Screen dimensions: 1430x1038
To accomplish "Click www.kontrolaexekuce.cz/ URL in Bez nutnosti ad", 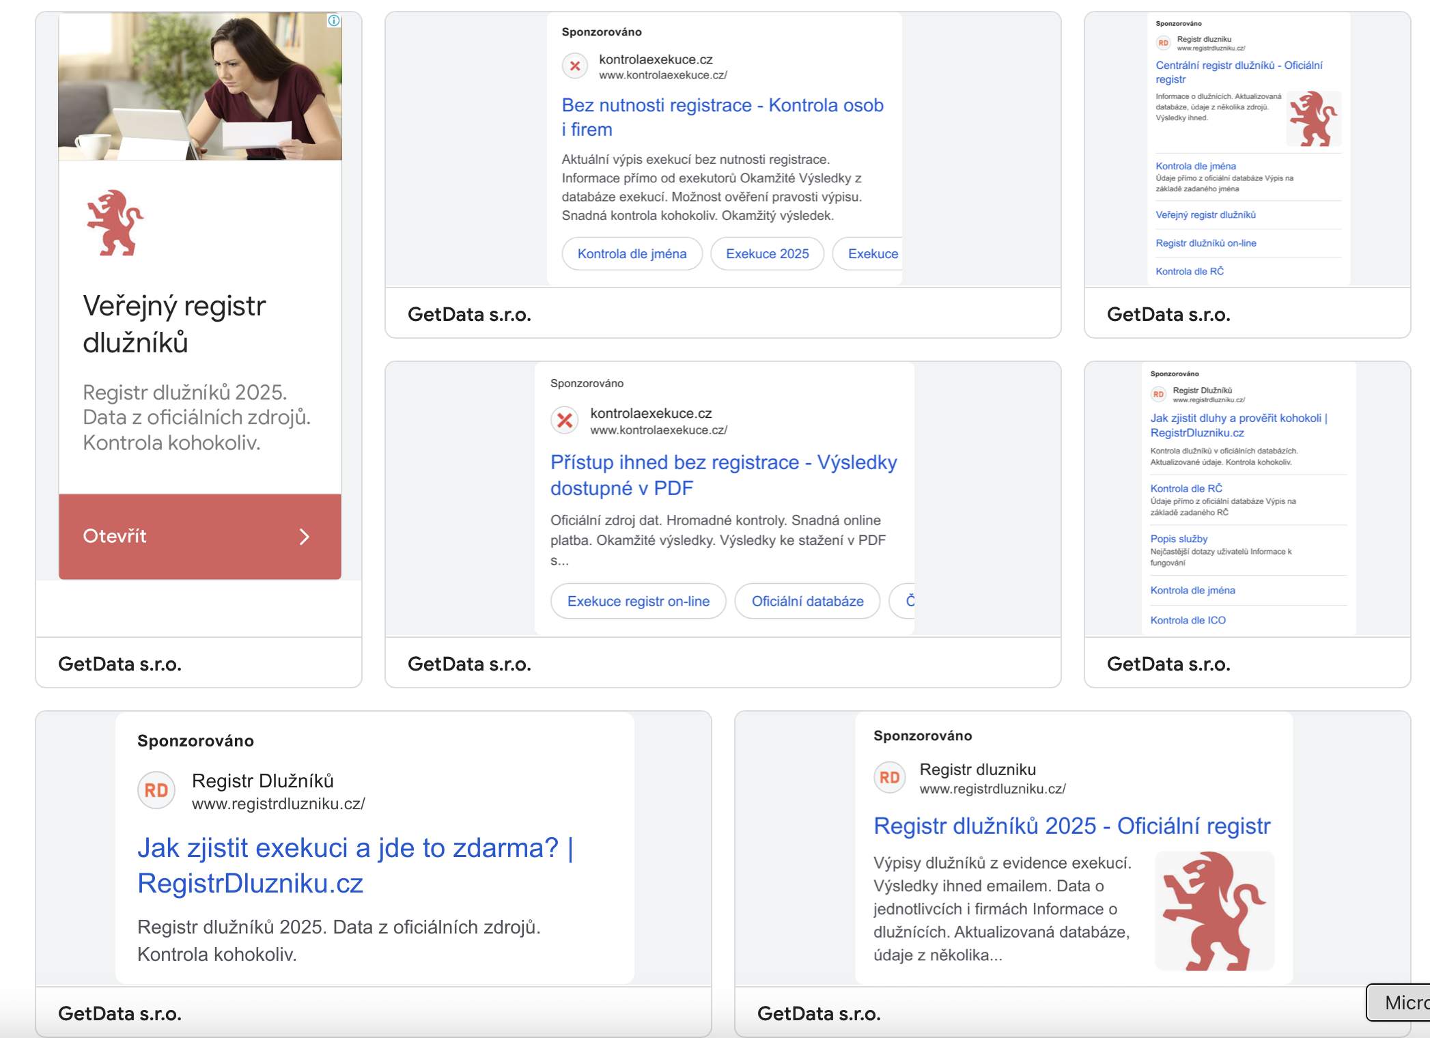I will (x=663, y=75).
